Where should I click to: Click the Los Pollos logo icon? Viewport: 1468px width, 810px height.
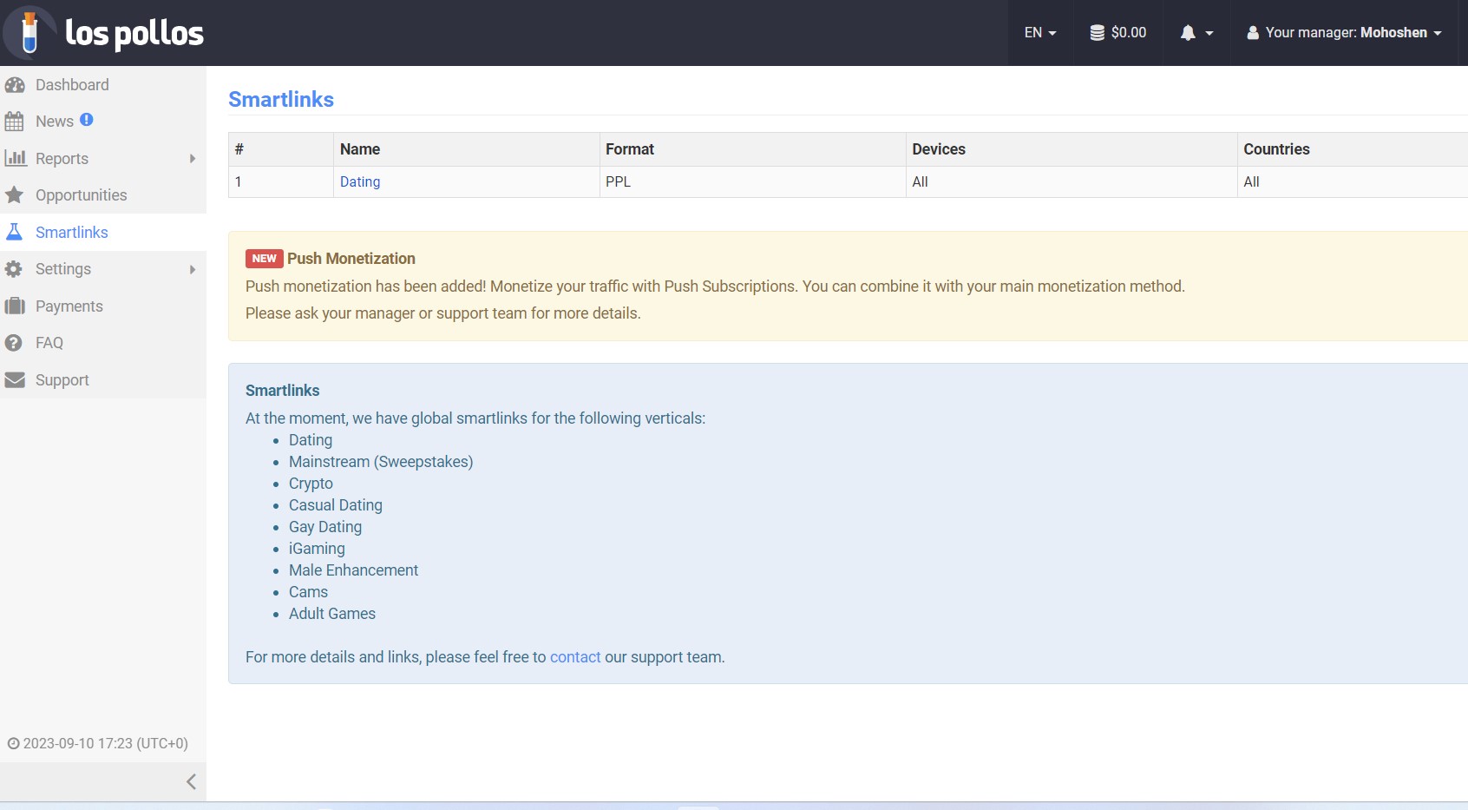[29, 33]
